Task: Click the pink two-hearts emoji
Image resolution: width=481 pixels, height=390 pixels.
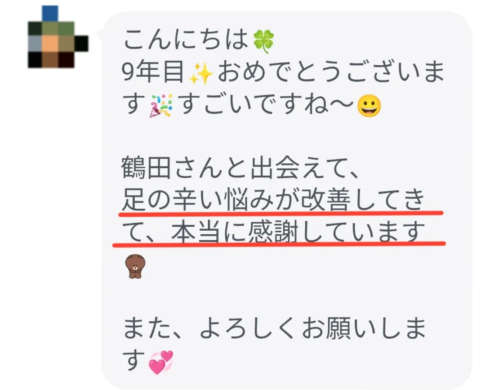Action: (160, 363)
